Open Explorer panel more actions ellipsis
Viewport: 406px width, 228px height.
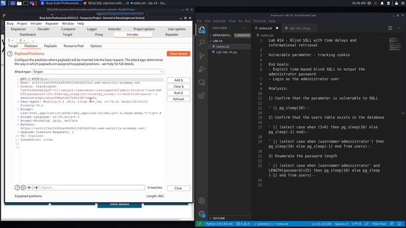tap(244, 28)
